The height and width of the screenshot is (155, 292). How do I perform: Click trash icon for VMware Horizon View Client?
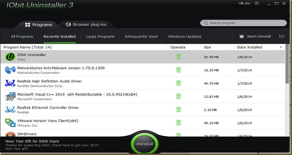point(178,123)
